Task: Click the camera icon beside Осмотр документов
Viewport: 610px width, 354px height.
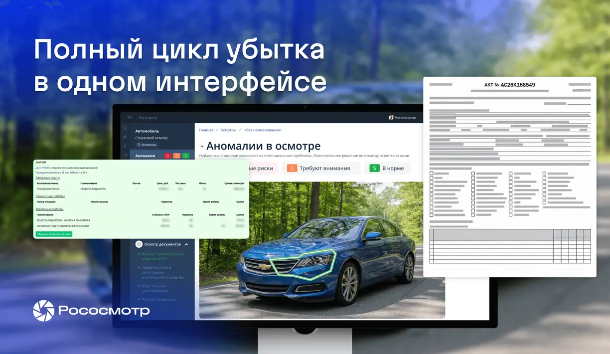Action: 139,244
